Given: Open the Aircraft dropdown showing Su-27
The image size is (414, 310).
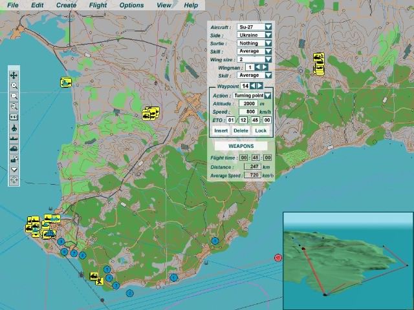Looking at the screenshot, I should pyautogui.click(x=268, y=27).
